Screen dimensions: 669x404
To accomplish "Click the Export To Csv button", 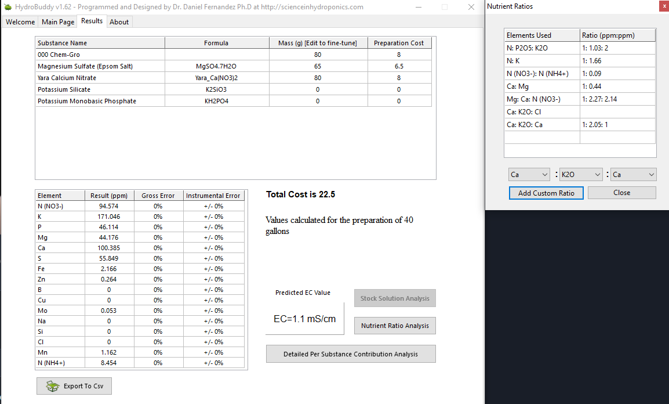I will pyautogui.click(x=74, y=386).
